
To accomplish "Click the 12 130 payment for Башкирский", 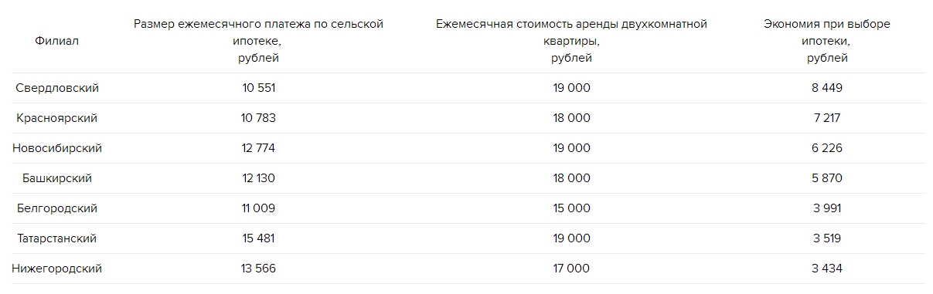I will point(258,178).
